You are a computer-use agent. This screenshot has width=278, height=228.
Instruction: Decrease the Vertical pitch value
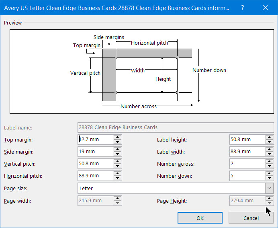point(117,166)
